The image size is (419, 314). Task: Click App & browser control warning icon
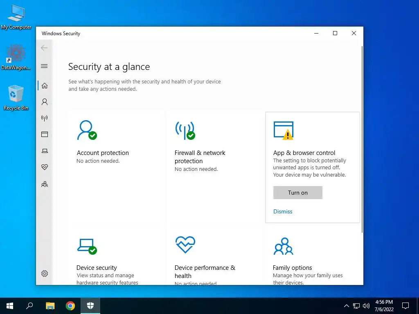(x=284, y=130)
